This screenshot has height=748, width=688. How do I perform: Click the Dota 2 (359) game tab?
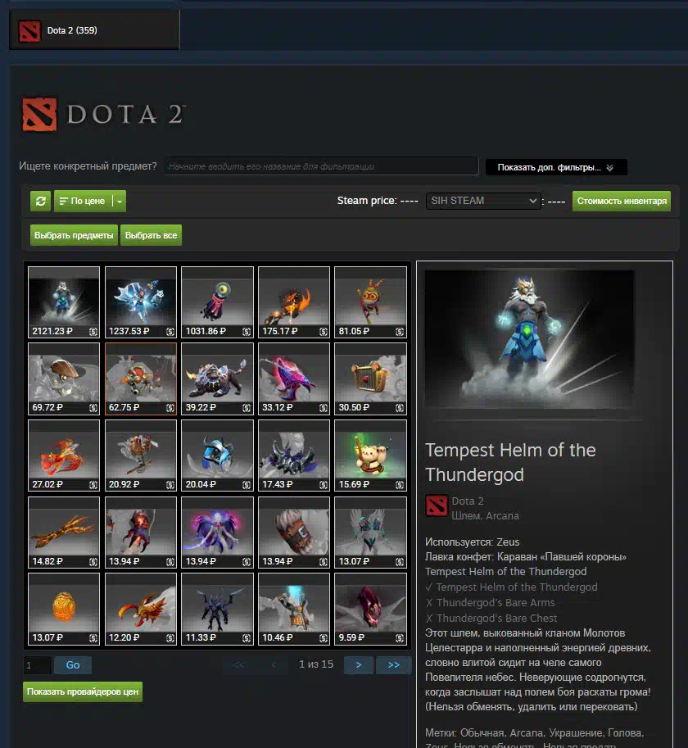point(94,30)
